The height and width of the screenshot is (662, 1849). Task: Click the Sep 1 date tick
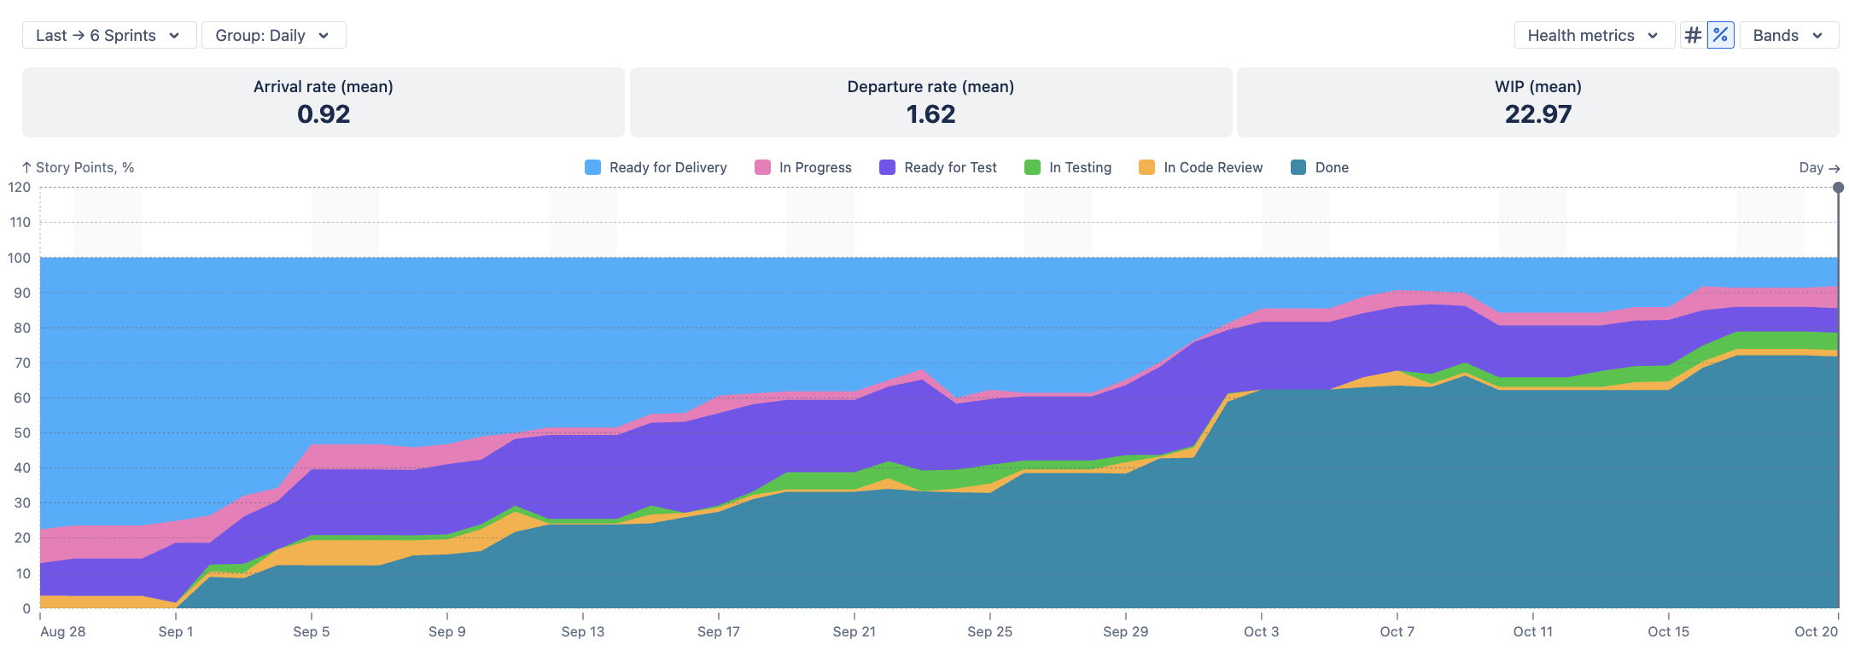click(176, 631)
